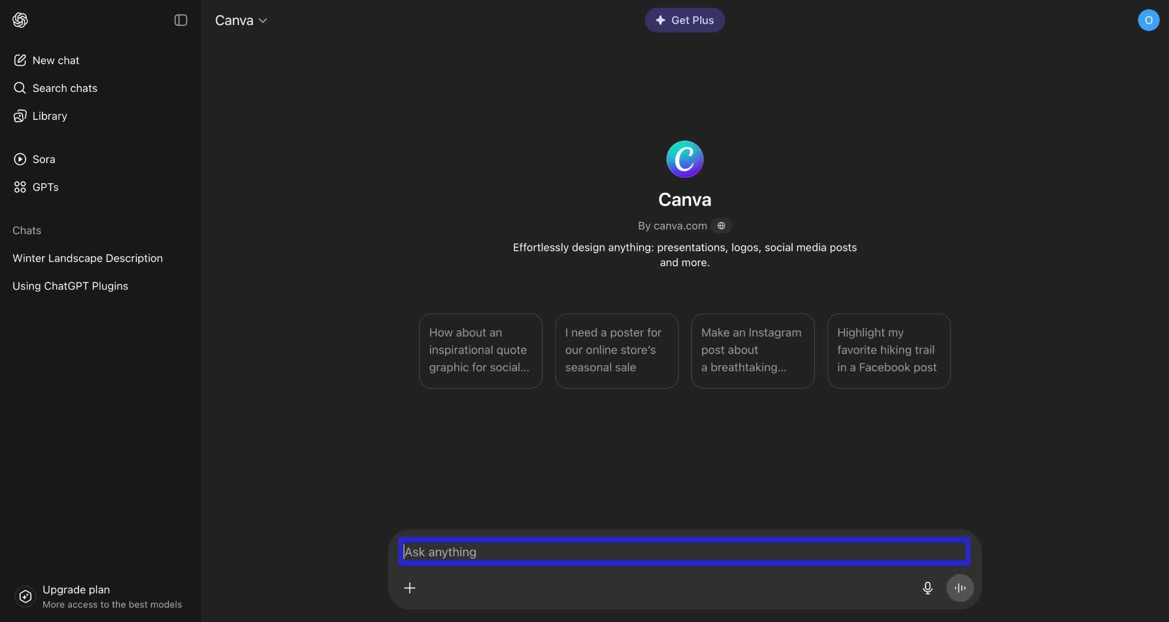
Task: Toggle the sidebar collapse control
Action: [x=181, y=20]
